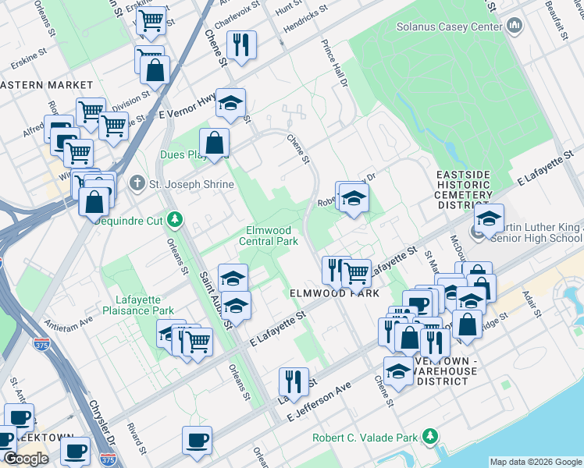Click the shopping bag marker above Dequindre Cut label

[94, 202]
